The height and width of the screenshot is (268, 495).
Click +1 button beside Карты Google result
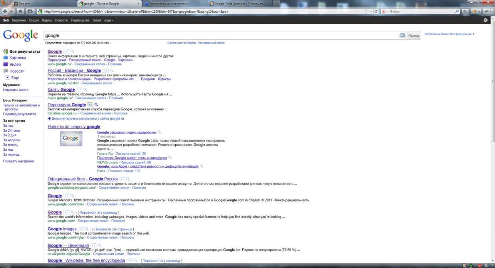click(79, 90)
